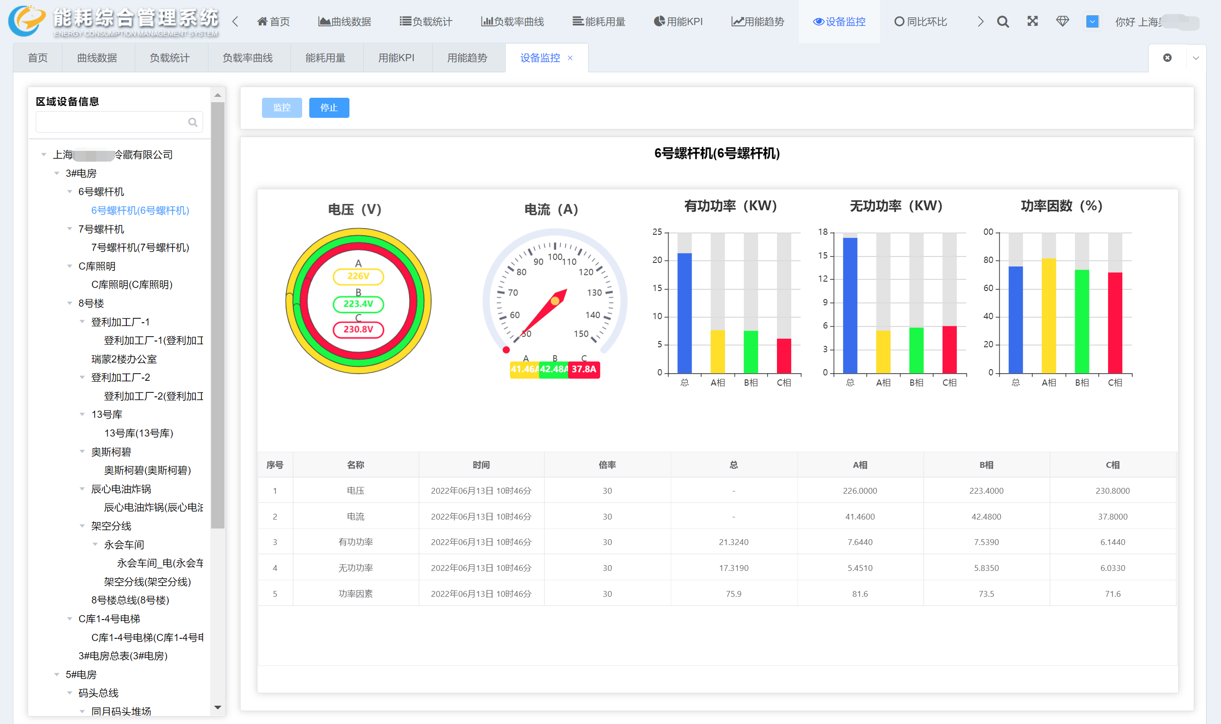Click the search icon in device tree field
This screenshot has height=724, width=1221.
coord(193,122)
